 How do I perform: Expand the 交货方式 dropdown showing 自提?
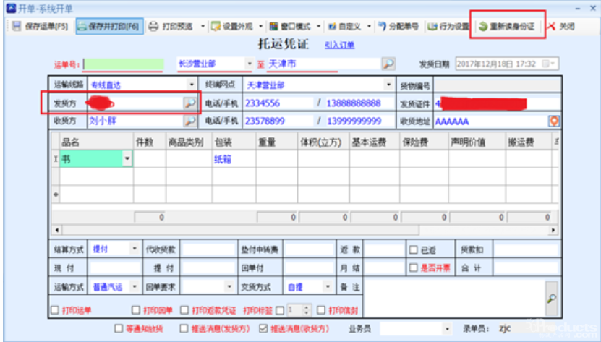pyautogui.click(x=329, y=287)
